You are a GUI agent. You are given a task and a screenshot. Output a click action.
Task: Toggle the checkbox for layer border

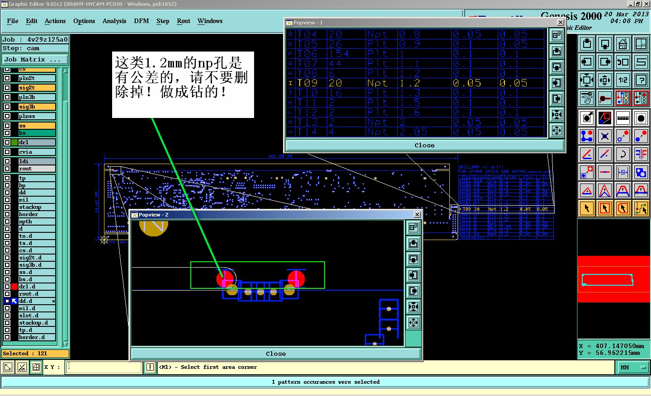point(7,214)
